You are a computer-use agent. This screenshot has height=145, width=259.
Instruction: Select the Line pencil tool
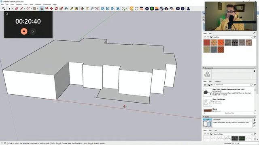(21, 8)
